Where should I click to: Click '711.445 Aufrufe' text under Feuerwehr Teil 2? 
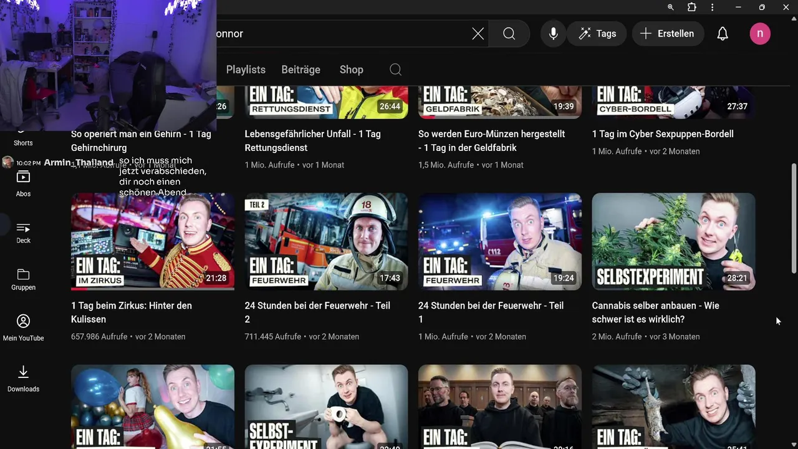[x=272, y=337]
